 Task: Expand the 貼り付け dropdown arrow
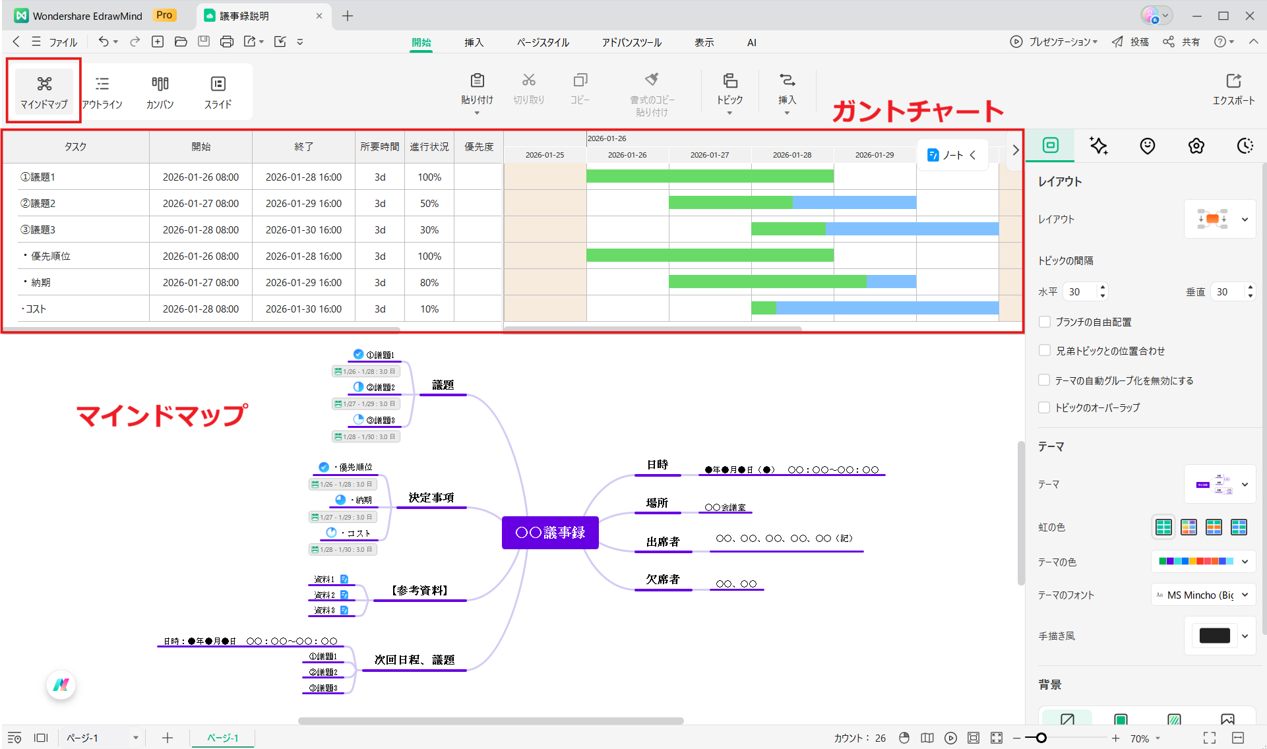pyautogui.click(x=477, y=113)
